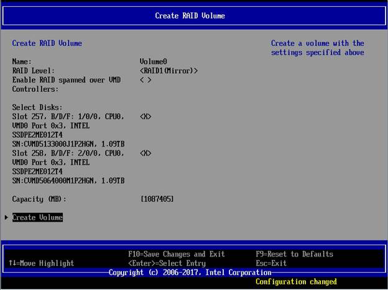Select the Slot 257 disk description text

(68, 130)
